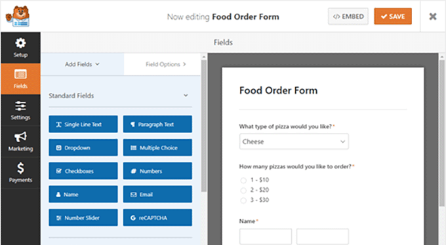Click the first Name input box

pos(266,236)
